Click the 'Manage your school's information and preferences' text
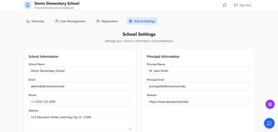The image size is (278, 132). (139, 41)
